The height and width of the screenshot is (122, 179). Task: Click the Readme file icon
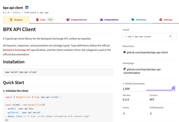(11, 20)
